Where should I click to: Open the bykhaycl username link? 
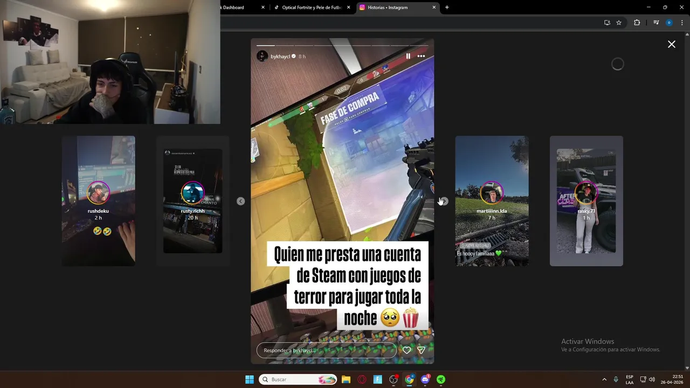[x=280, y=56]
